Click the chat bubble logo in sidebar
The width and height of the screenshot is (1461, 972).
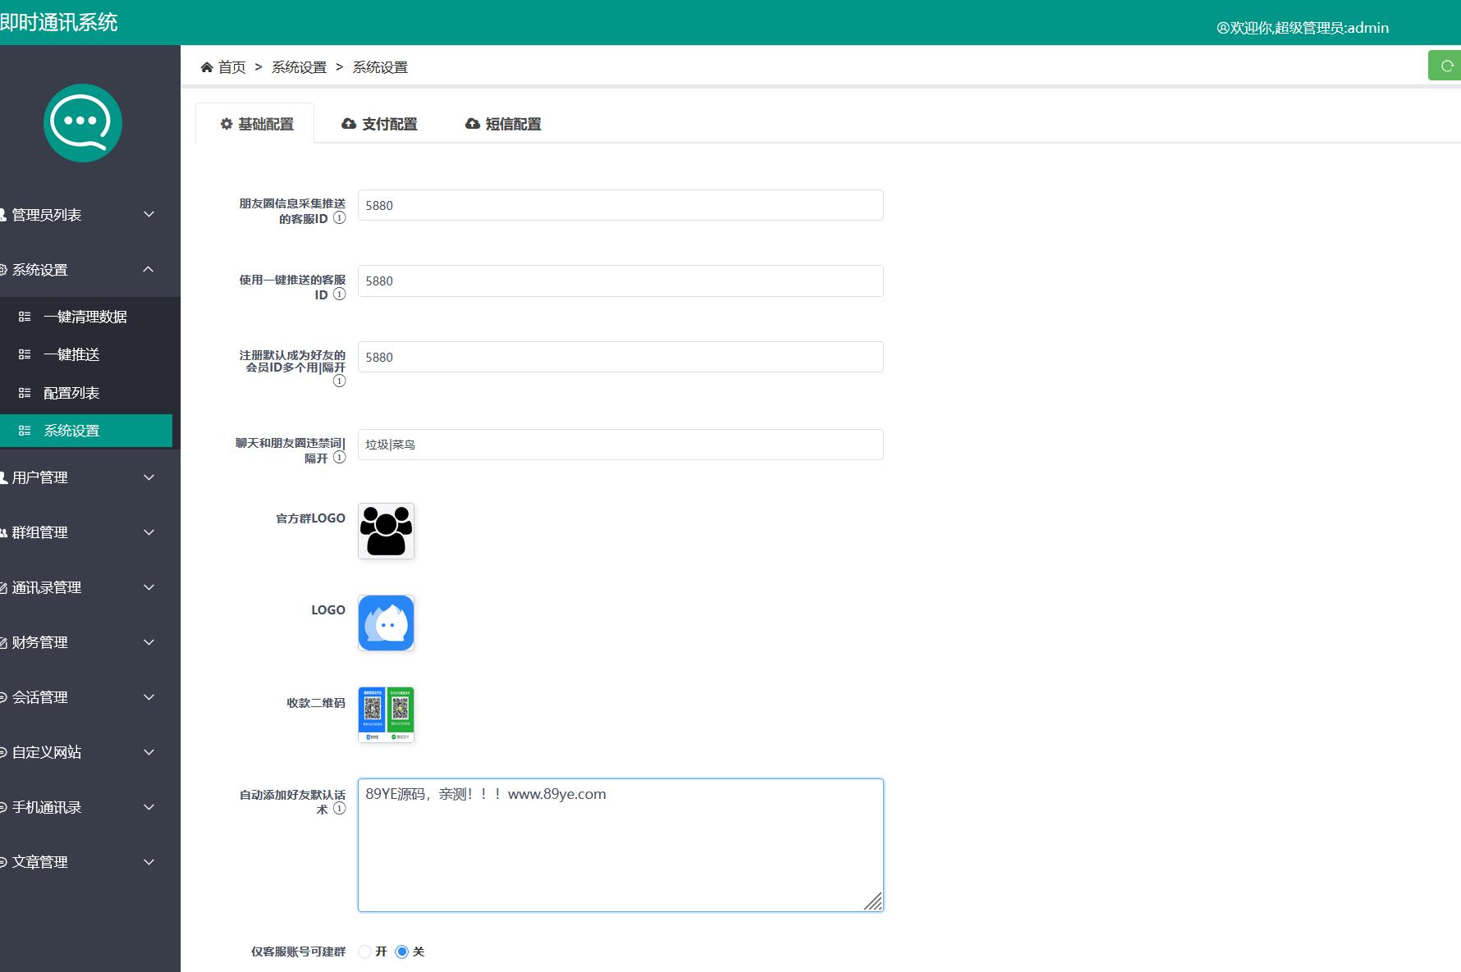pyautogui.click(x=83, y=123)
